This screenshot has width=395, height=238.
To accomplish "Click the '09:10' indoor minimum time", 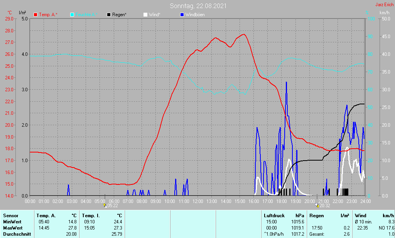I will pos(89,222).
